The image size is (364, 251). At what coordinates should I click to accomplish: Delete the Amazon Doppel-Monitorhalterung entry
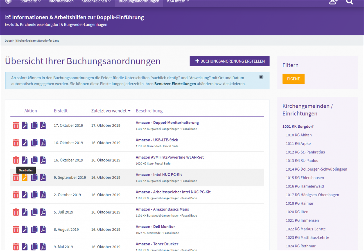click(16, 125)
